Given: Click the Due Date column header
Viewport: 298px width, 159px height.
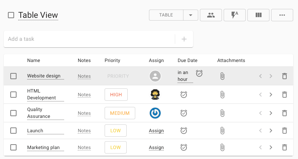Looking at the screenshot, I should pos(188,60).
